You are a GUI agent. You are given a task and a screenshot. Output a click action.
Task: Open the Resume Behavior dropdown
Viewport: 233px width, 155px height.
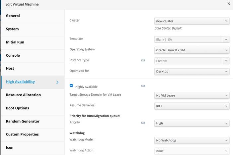coord(192,106)
